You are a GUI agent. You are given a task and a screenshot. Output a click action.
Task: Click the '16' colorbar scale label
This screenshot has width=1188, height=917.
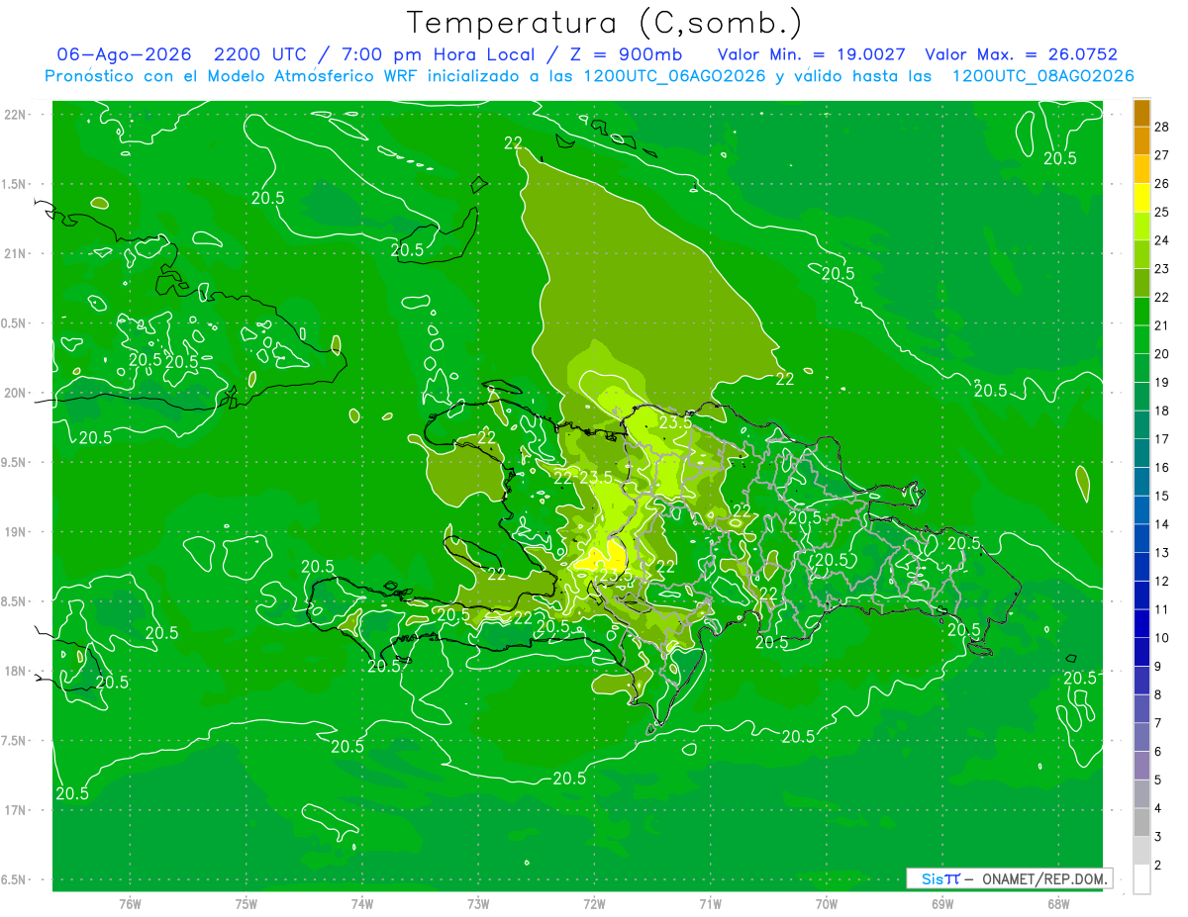(1162, 468)
